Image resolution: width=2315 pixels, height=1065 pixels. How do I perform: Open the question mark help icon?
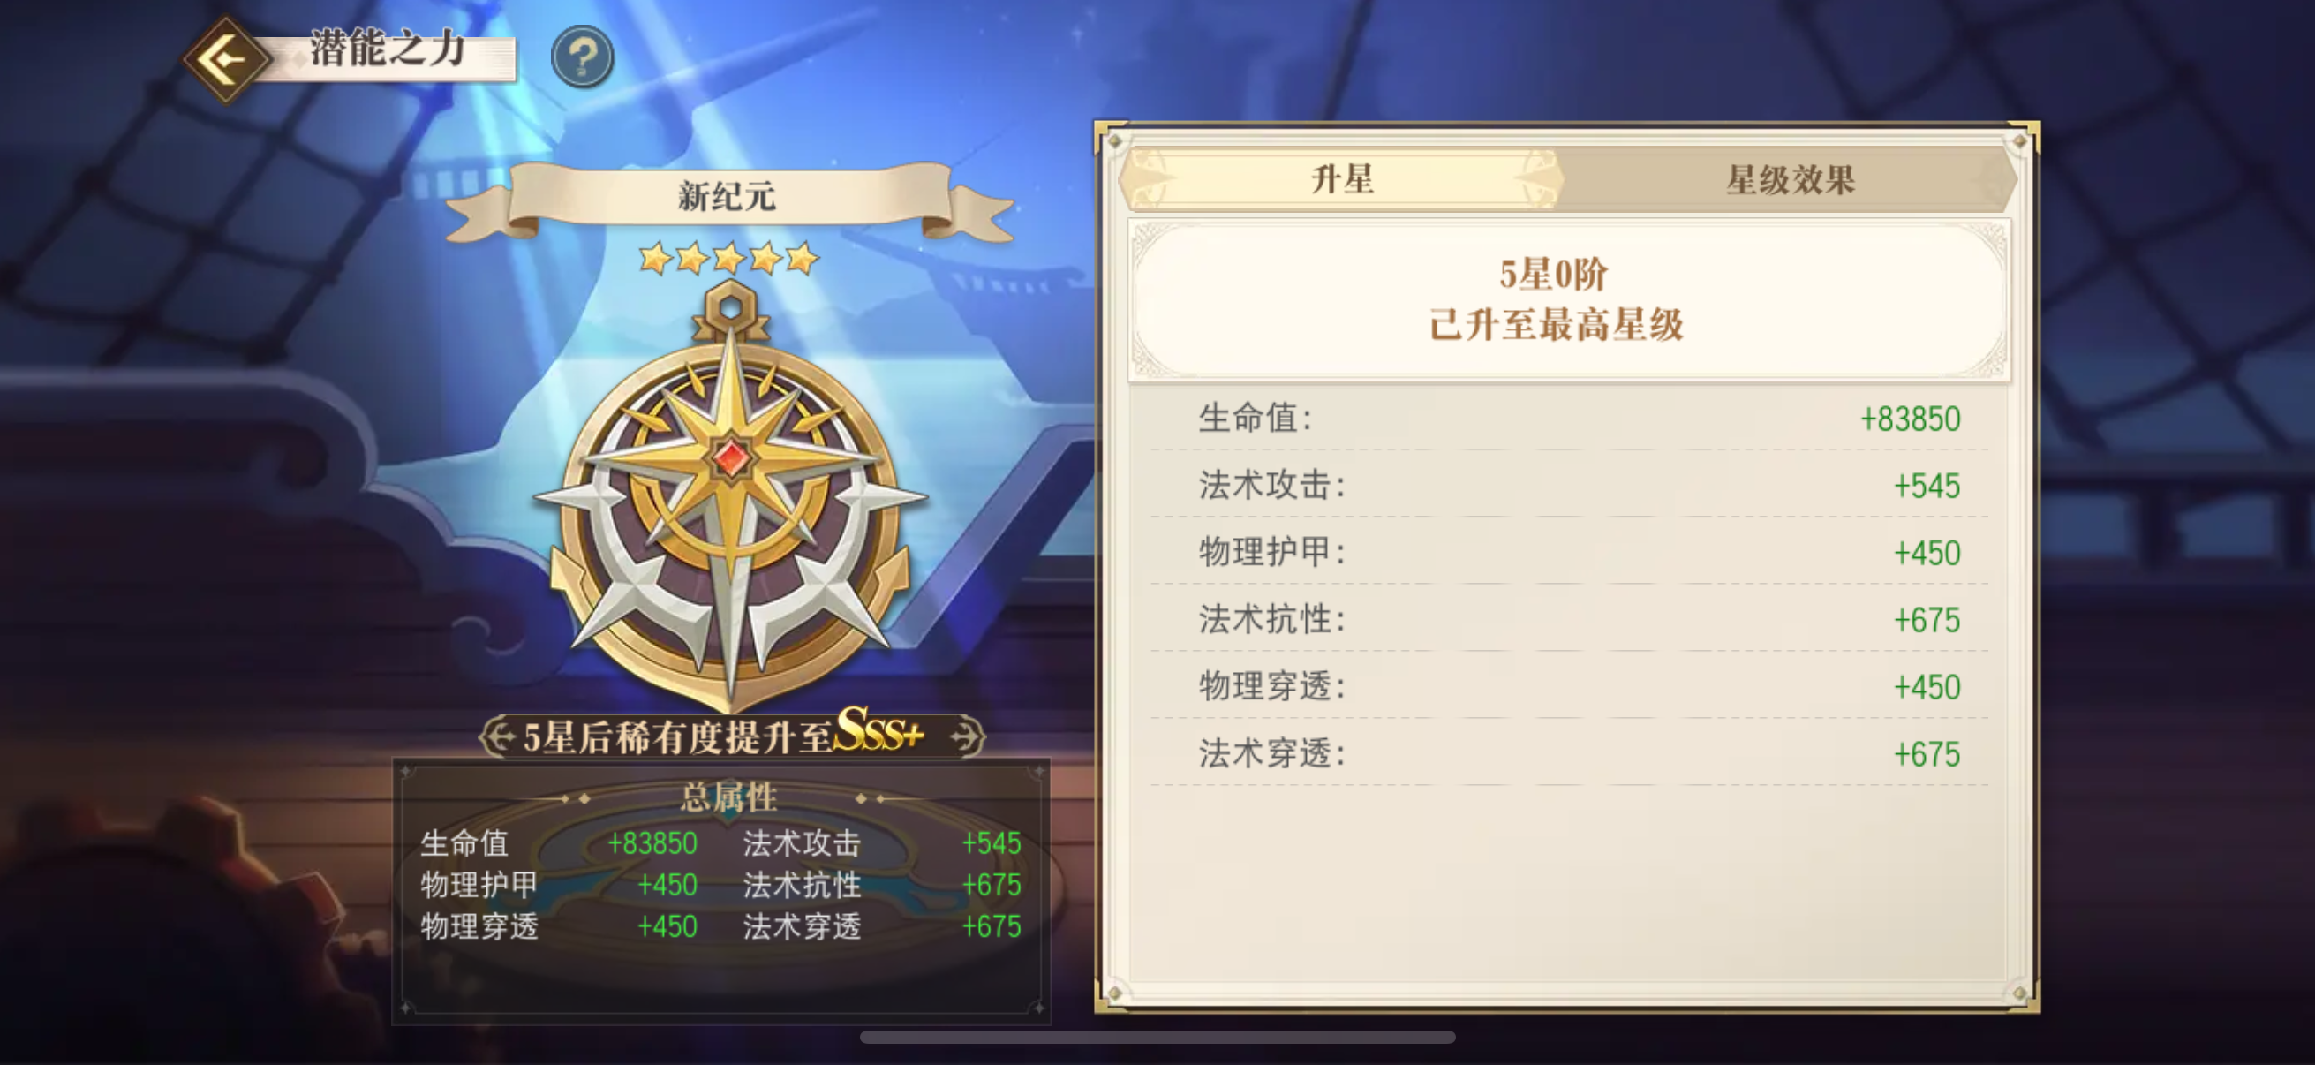583,57
